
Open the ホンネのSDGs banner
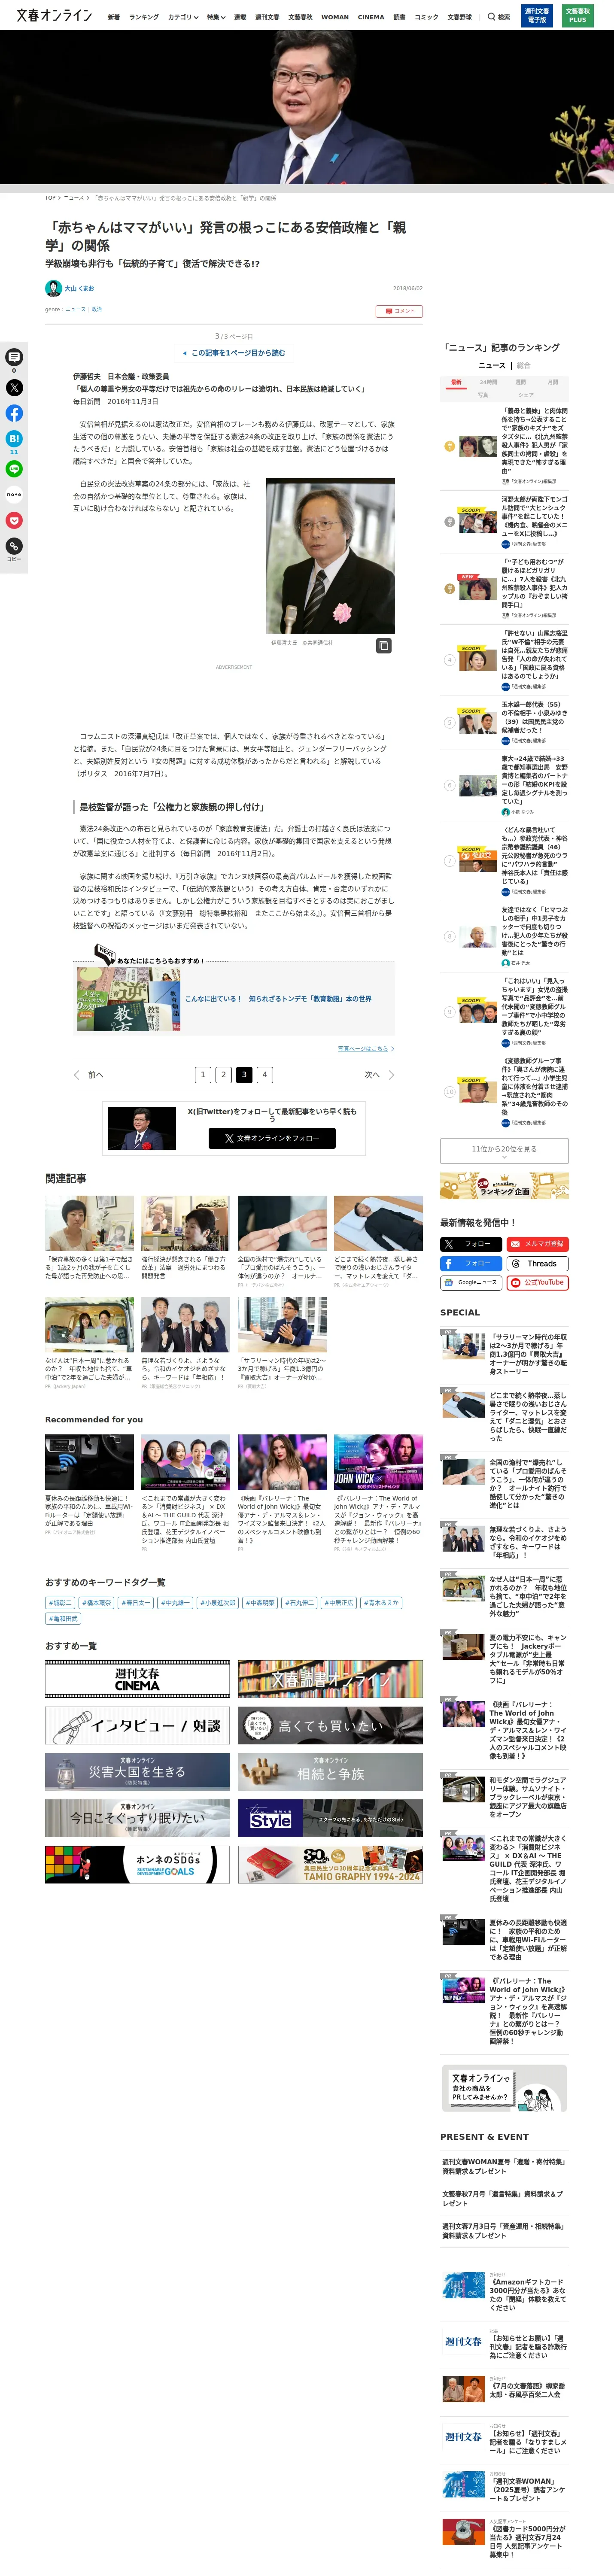pyautogui.click(x=137, y=1864)
